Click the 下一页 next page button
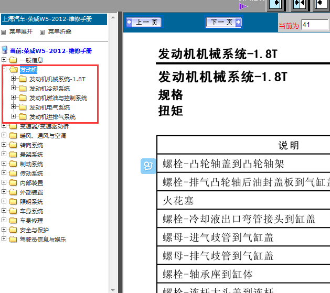The width and height of the screenshot is (330, 293). (223, 22)
